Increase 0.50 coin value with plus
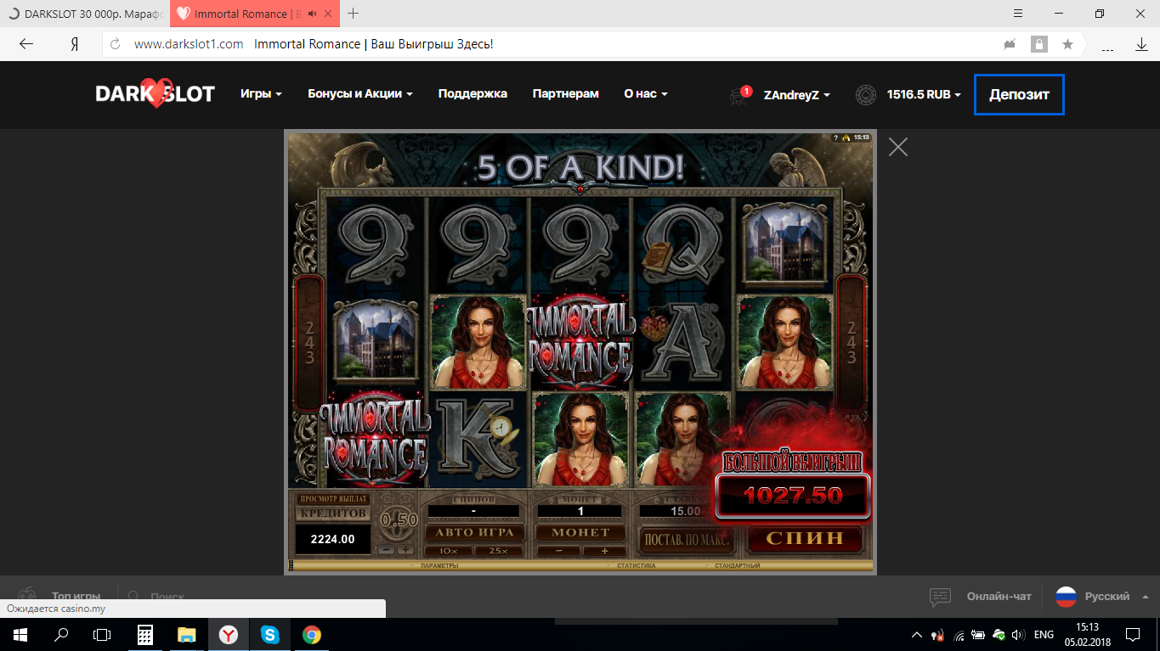 tap(405, 550)
